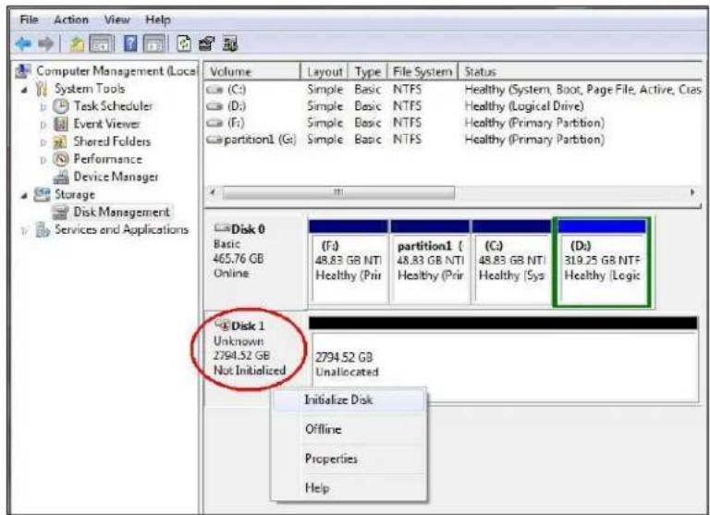Screen dimensions: 710x515
Task: Click the Storage node icon
Action: 43,194
